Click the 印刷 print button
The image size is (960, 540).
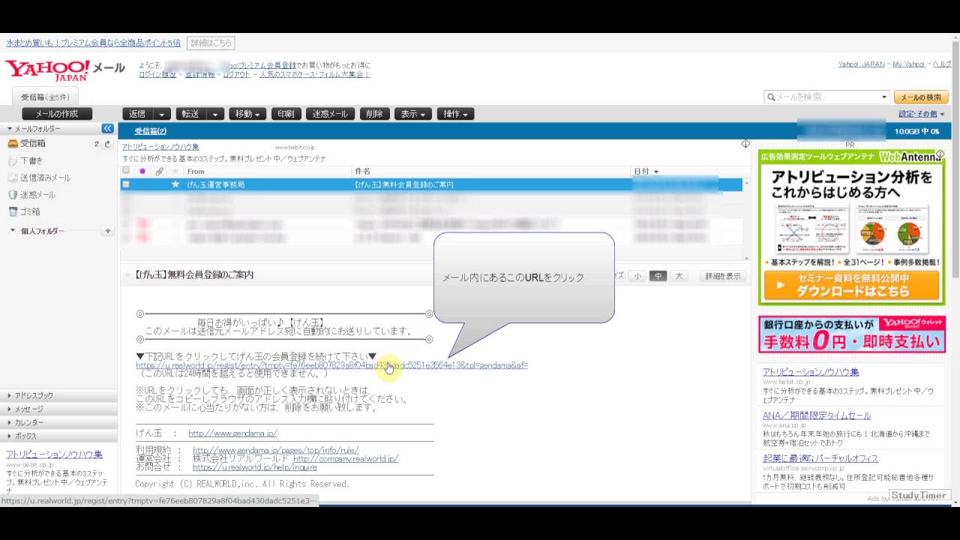286,114
